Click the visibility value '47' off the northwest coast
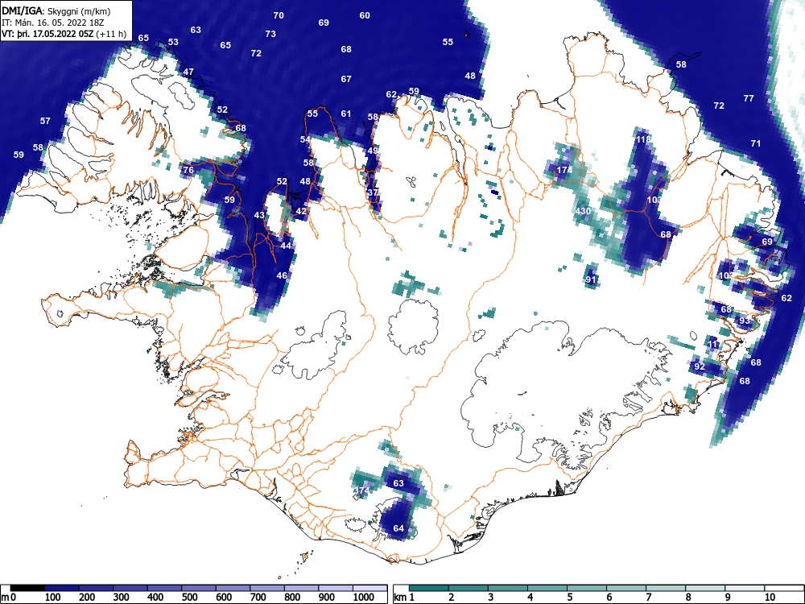Viewport: 805px width, 604px height. coord(188,72)
